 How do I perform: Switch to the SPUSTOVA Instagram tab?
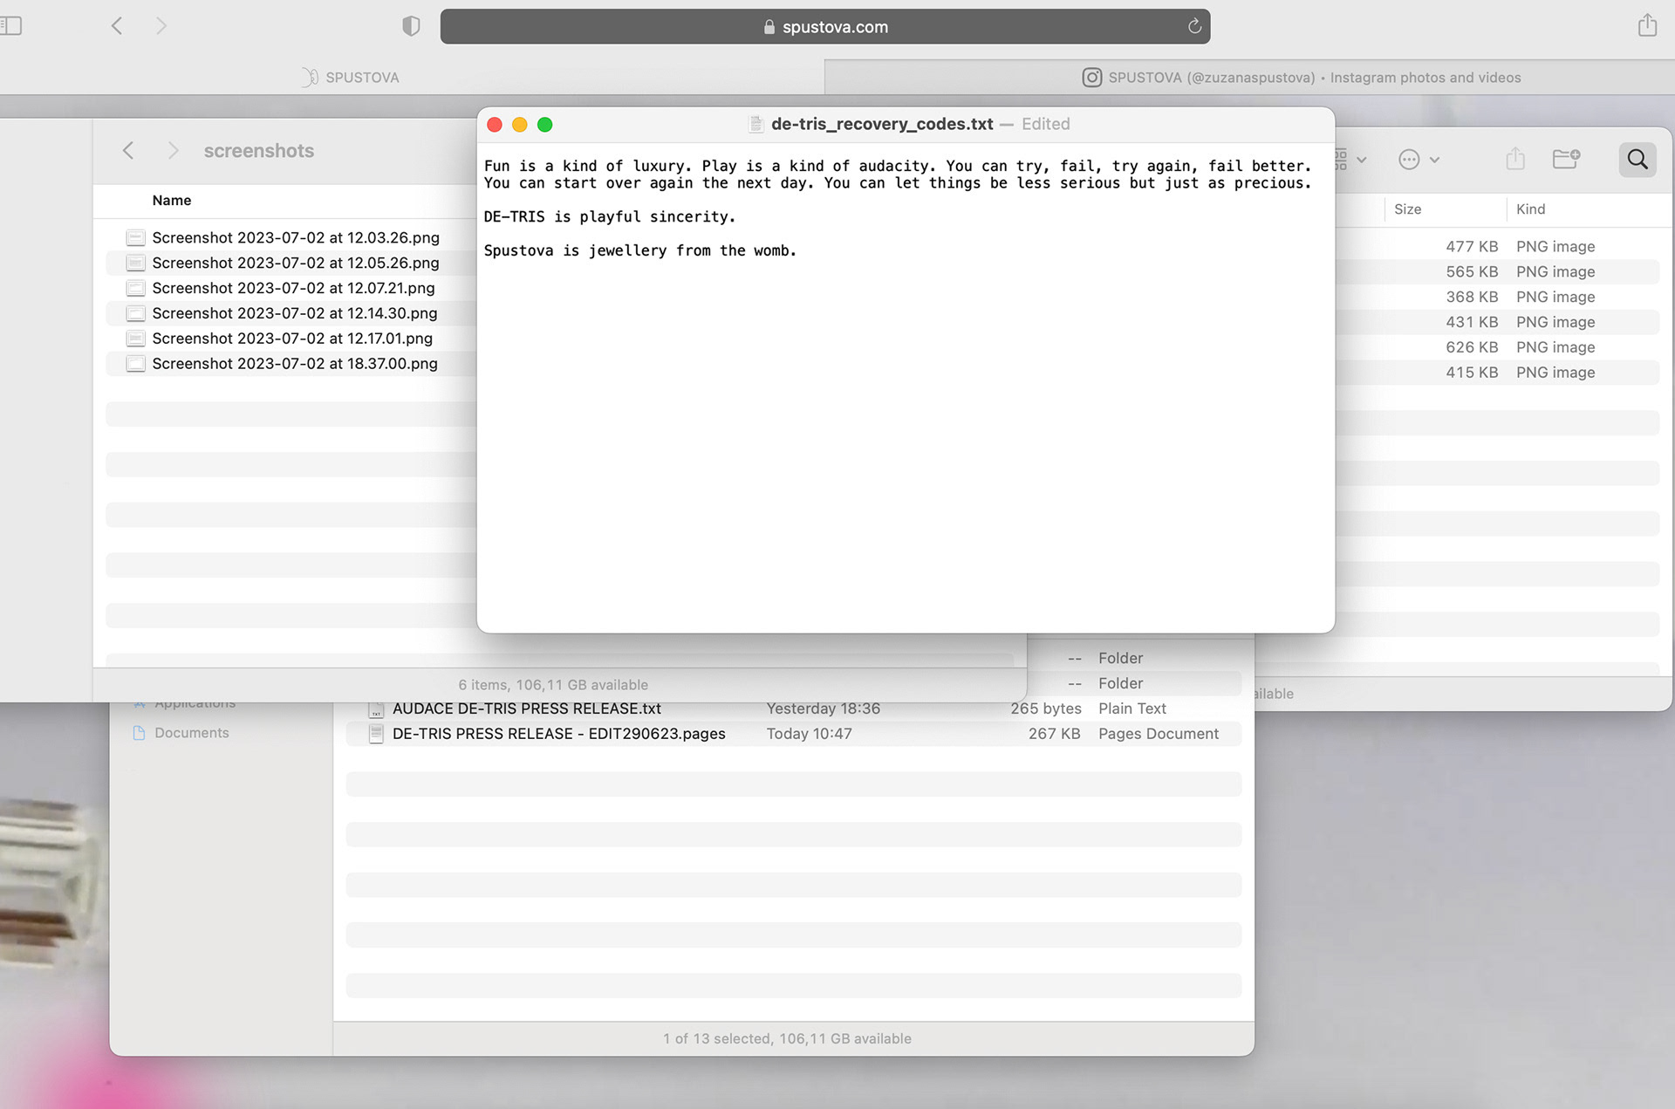point(1301,77)
